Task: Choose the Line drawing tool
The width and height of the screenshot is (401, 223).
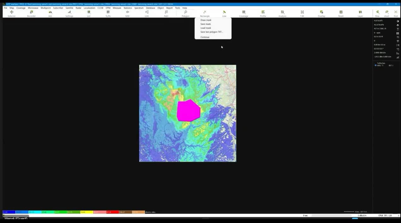Action: [x=224, y=13]
